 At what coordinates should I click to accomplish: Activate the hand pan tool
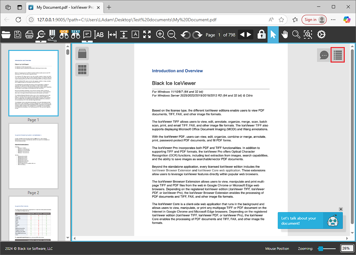coord(285,34)
